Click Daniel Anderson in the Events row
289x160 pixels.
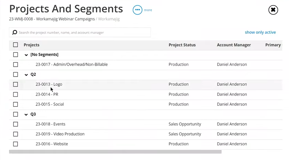point(232,124)
